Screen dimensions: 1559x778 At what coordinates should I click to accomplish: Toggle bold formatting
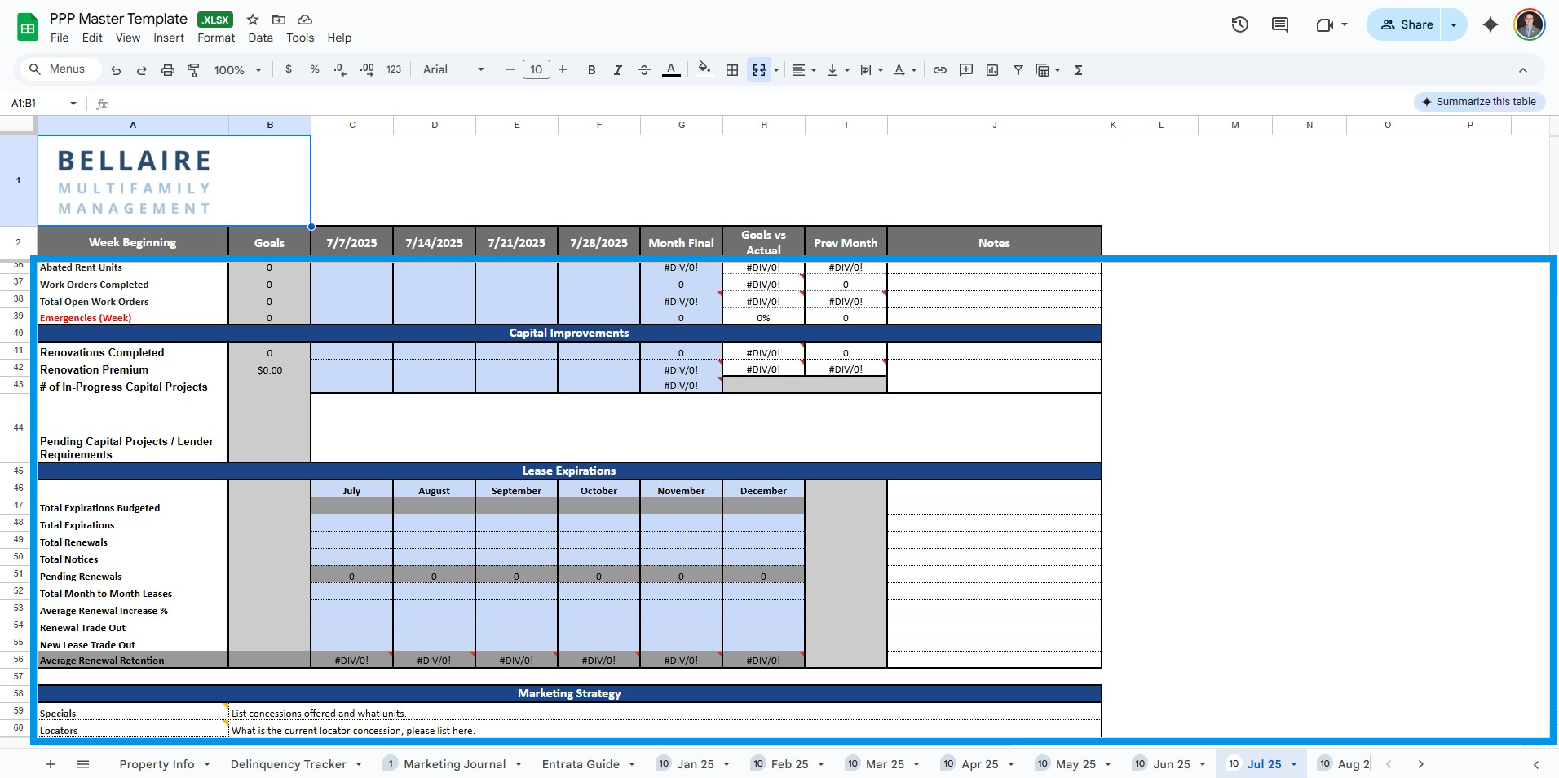592,70
